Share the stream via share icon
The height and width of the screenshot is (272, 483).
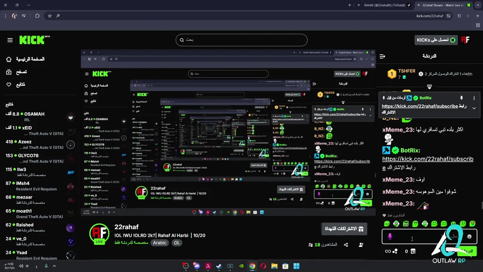346,245
